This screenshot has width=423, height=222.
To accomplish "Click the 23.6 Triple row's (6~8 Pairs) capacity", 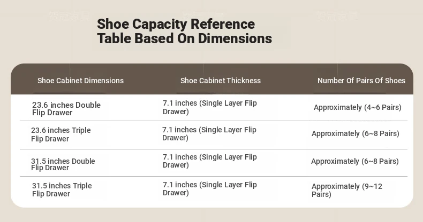I will pos(356,133).
